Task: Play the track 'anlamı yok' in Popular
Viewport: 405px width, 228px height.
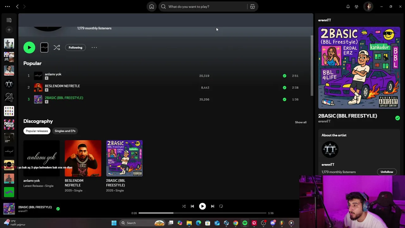Action: coord(53,74)
